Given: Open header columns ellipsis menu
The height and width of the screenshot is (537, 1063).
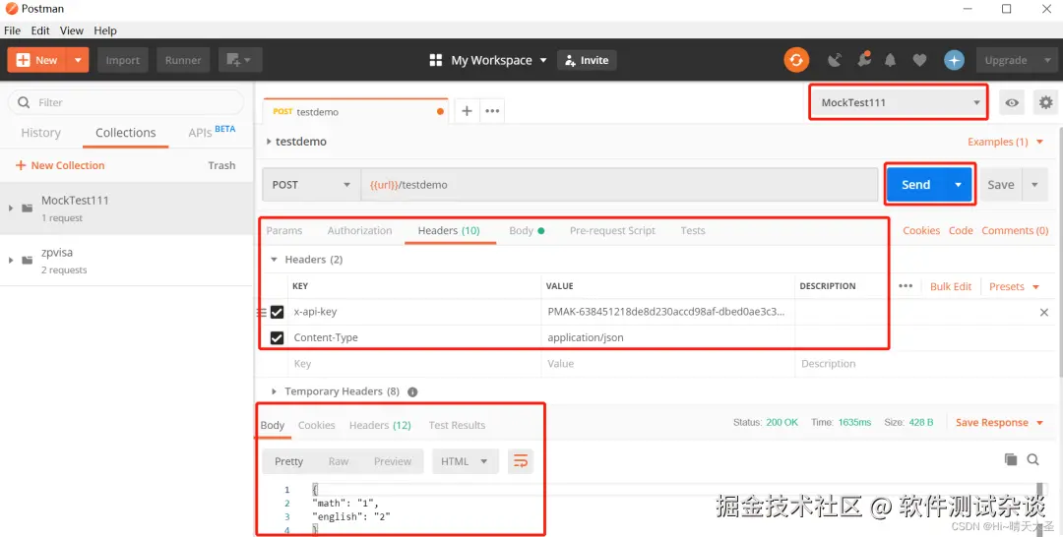Looking at the screenshot, I should click(x=906, y=286).
